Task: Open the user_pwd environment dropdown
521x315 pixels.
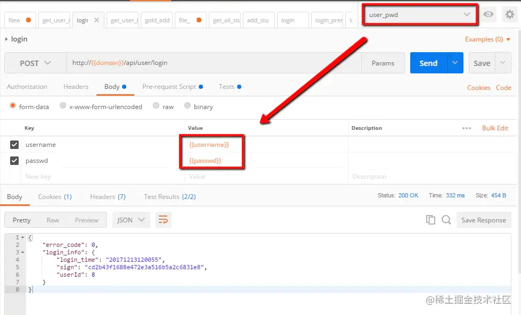Action: pyautogui.click(x=420, y=14)
